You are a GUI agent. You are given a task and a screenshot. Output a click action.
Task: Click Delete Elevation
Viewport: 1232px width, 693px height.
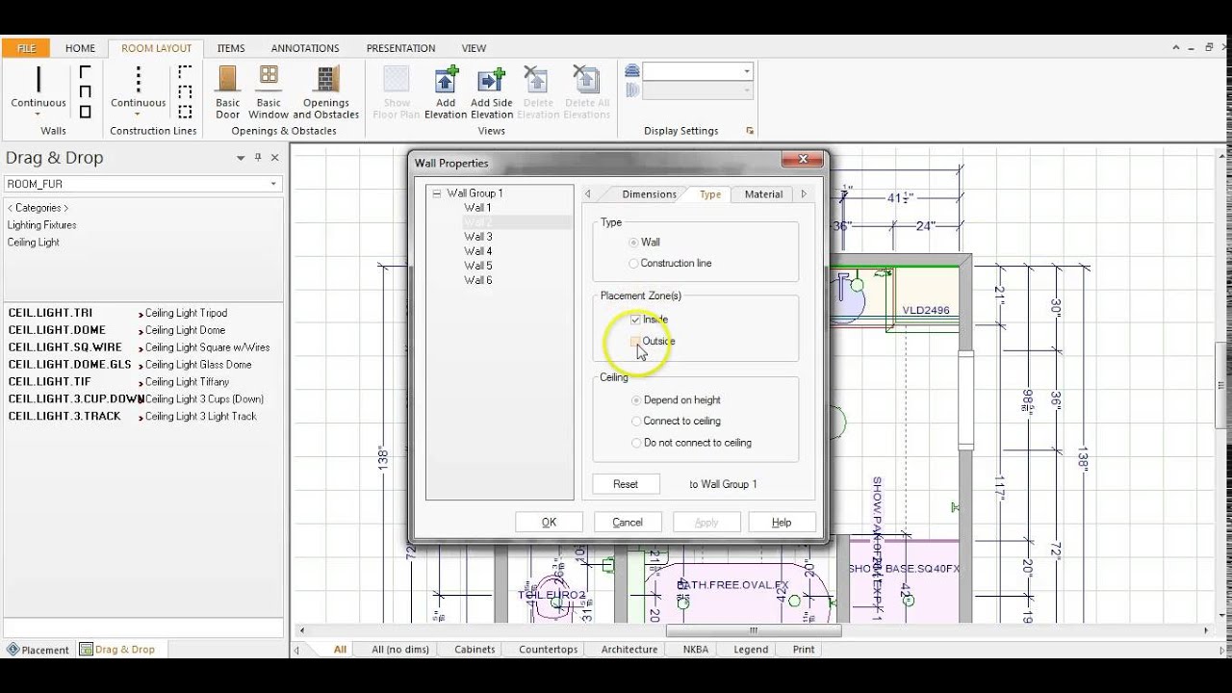click(538, 92)
